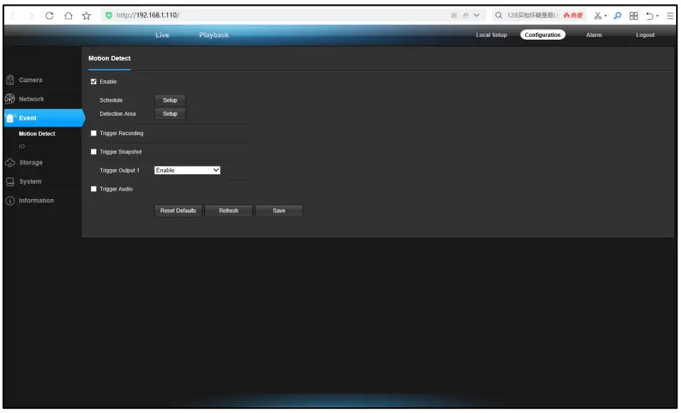The height and width of the screenshot is (413, 681).
Task: Open the browser hamburger menu
Action: point(670,16)
